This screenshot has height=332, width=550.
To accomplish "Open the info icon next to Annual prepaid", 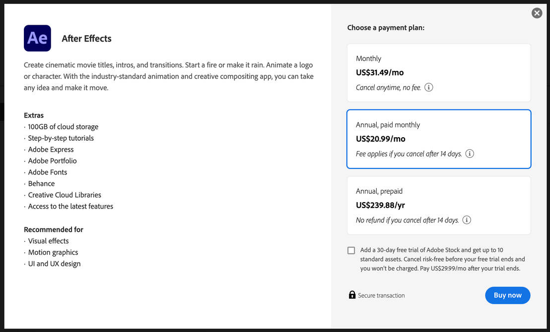I will pos(467,220).
